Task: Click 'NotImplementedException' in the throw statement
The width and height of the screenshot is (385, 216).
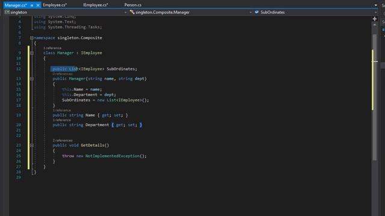Action: (x=112, y=156)
